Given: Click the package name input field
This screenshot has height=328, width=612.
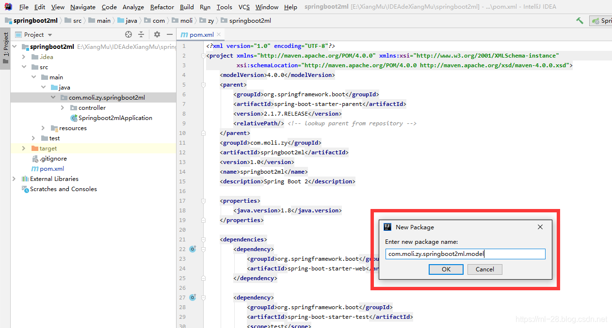Looking at the screenshot, I should click(466, 254).
